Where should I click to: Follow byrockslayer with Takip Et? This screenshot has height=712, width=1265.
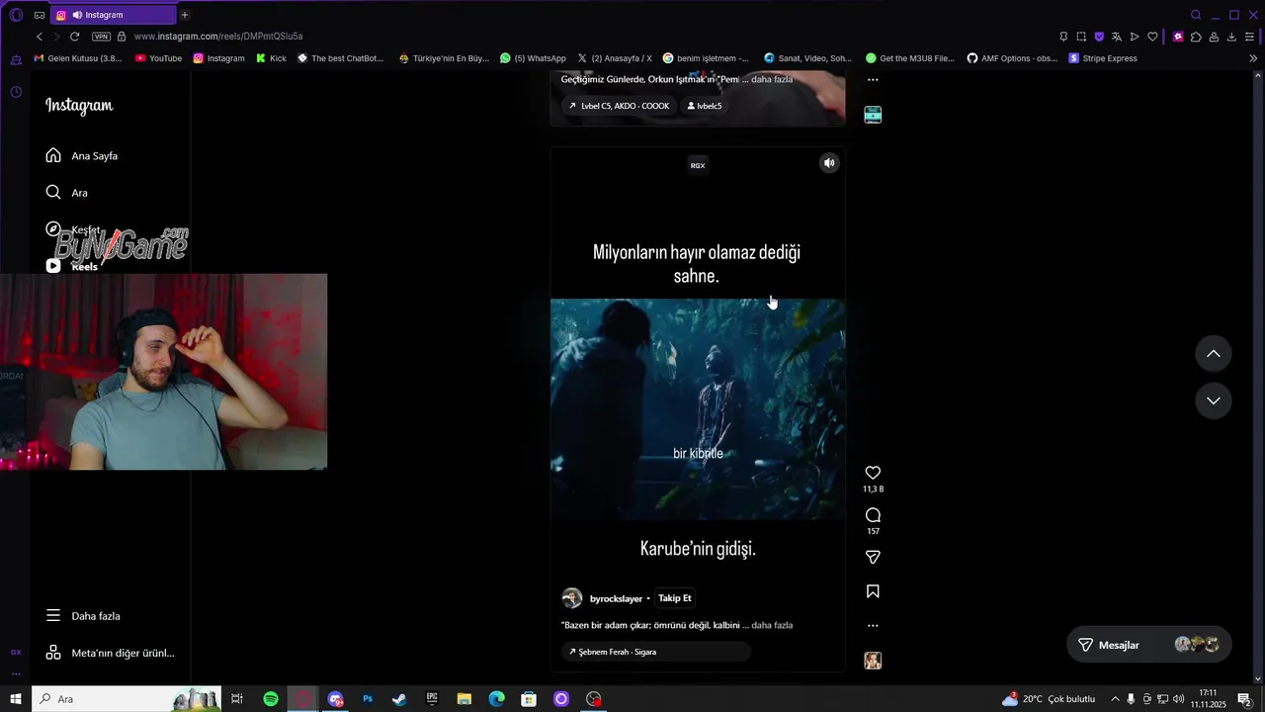pos(675,598)
